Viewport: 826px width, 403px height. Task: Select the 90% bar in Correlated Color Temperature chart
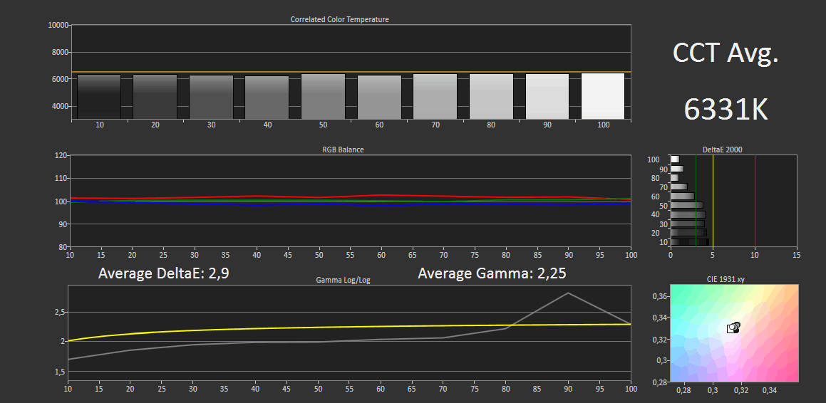tap(547, 97)
